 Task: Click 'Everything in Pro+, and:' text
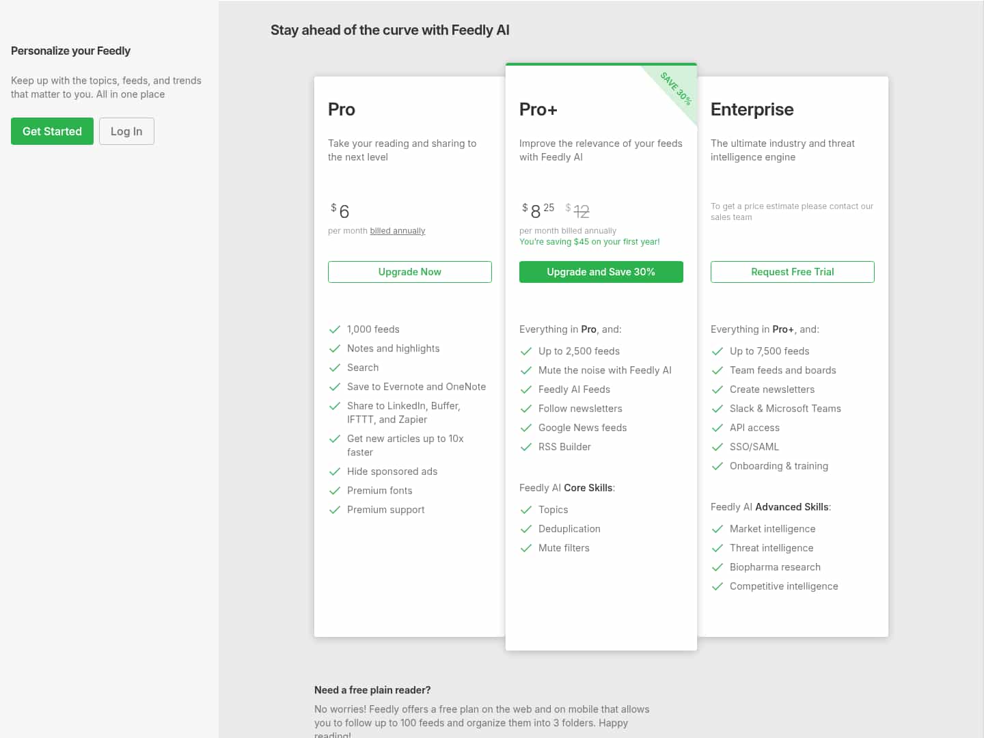tap(765, 329)
